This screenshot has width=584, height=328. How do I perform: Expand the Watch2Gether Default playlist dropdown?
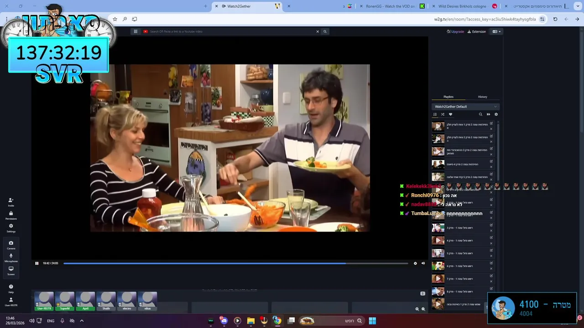pyautogui.click(x=465, y=107)
